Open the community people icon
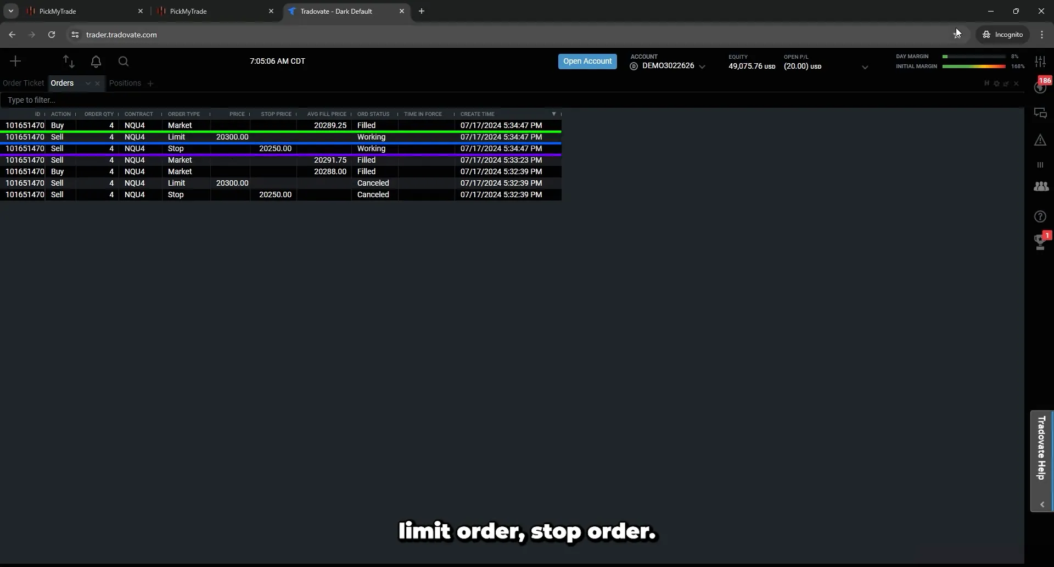 (x=1041, y=187)
